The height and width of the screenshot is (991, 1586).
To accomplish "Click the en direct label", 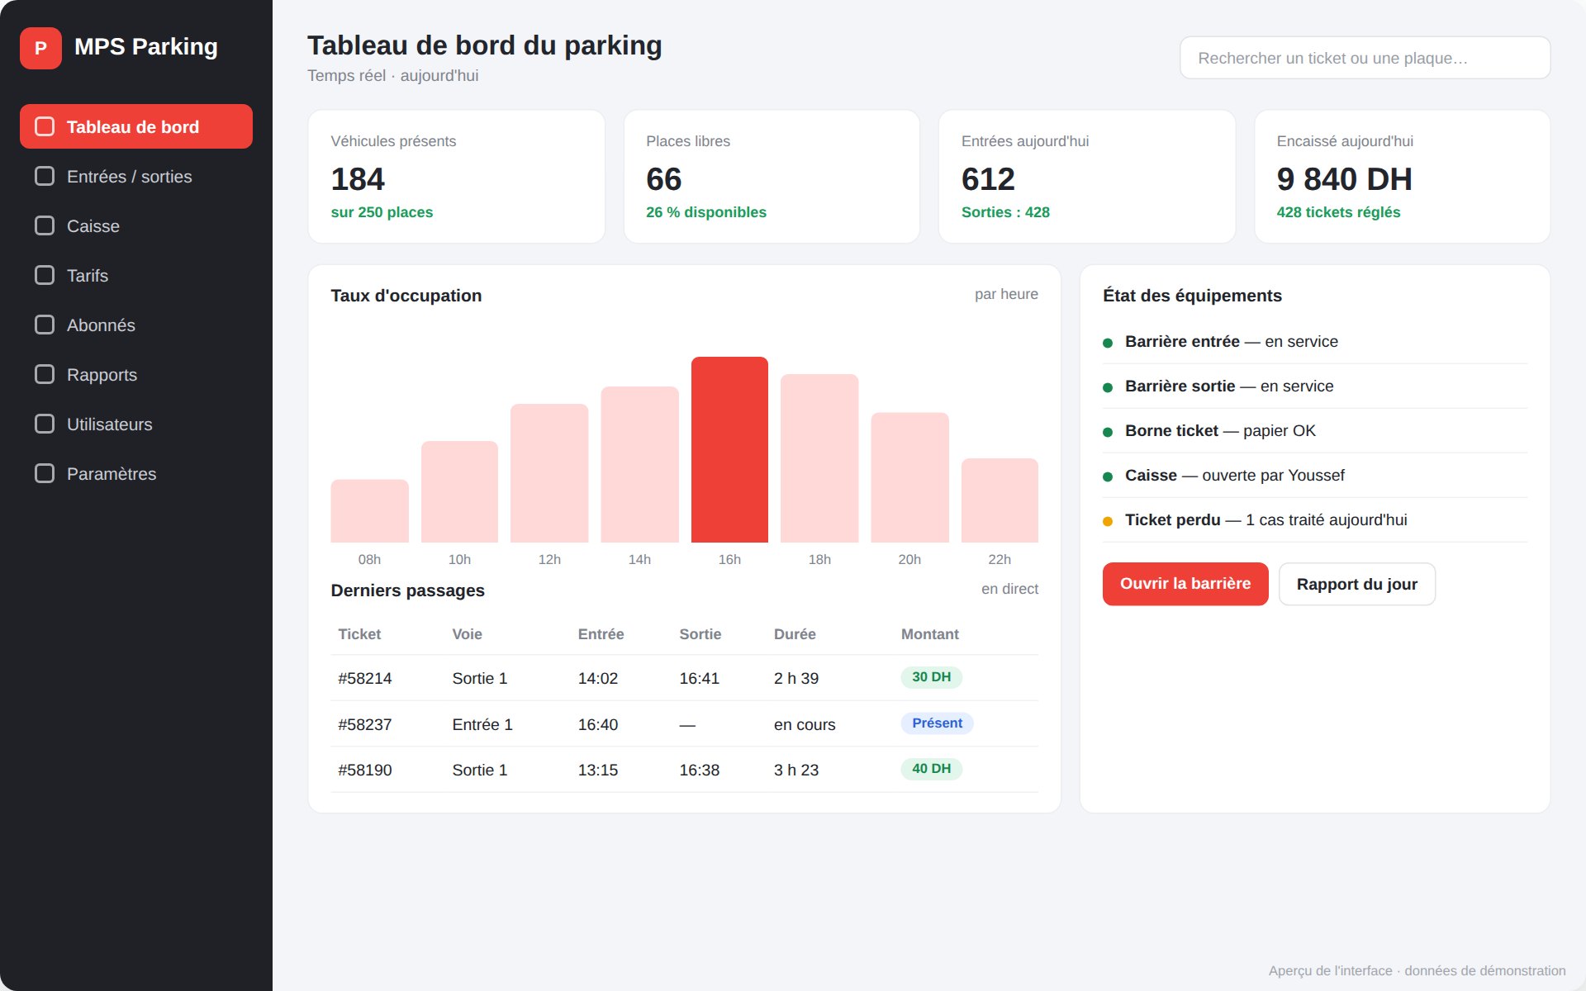I will click(1009, 589).
